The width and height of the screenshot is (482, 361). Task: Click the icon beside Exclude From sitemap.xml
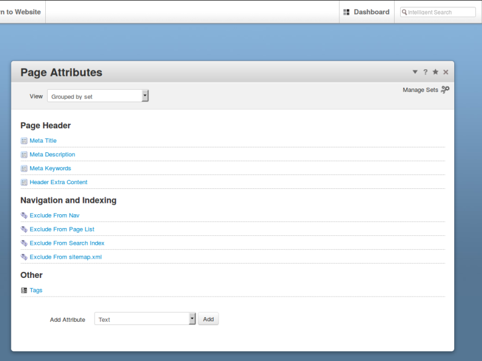(x=24, y=257)
